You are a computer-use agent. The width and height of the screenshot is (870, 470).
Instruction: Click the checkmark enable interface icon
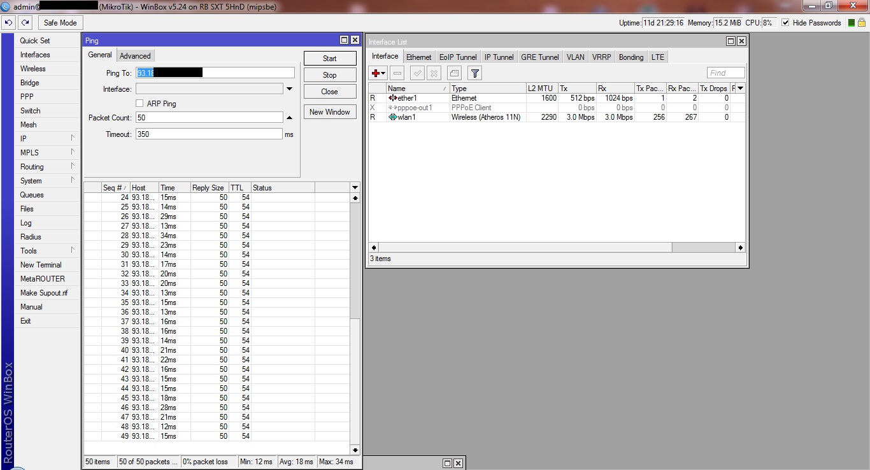(x=417, y=73)
